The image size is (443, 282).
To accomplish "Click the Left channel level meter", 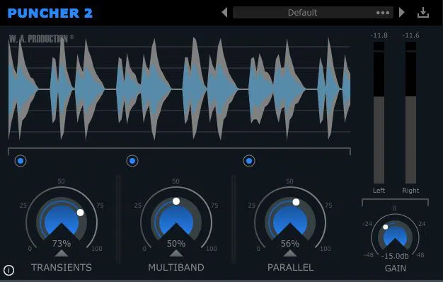I will 379,113.
